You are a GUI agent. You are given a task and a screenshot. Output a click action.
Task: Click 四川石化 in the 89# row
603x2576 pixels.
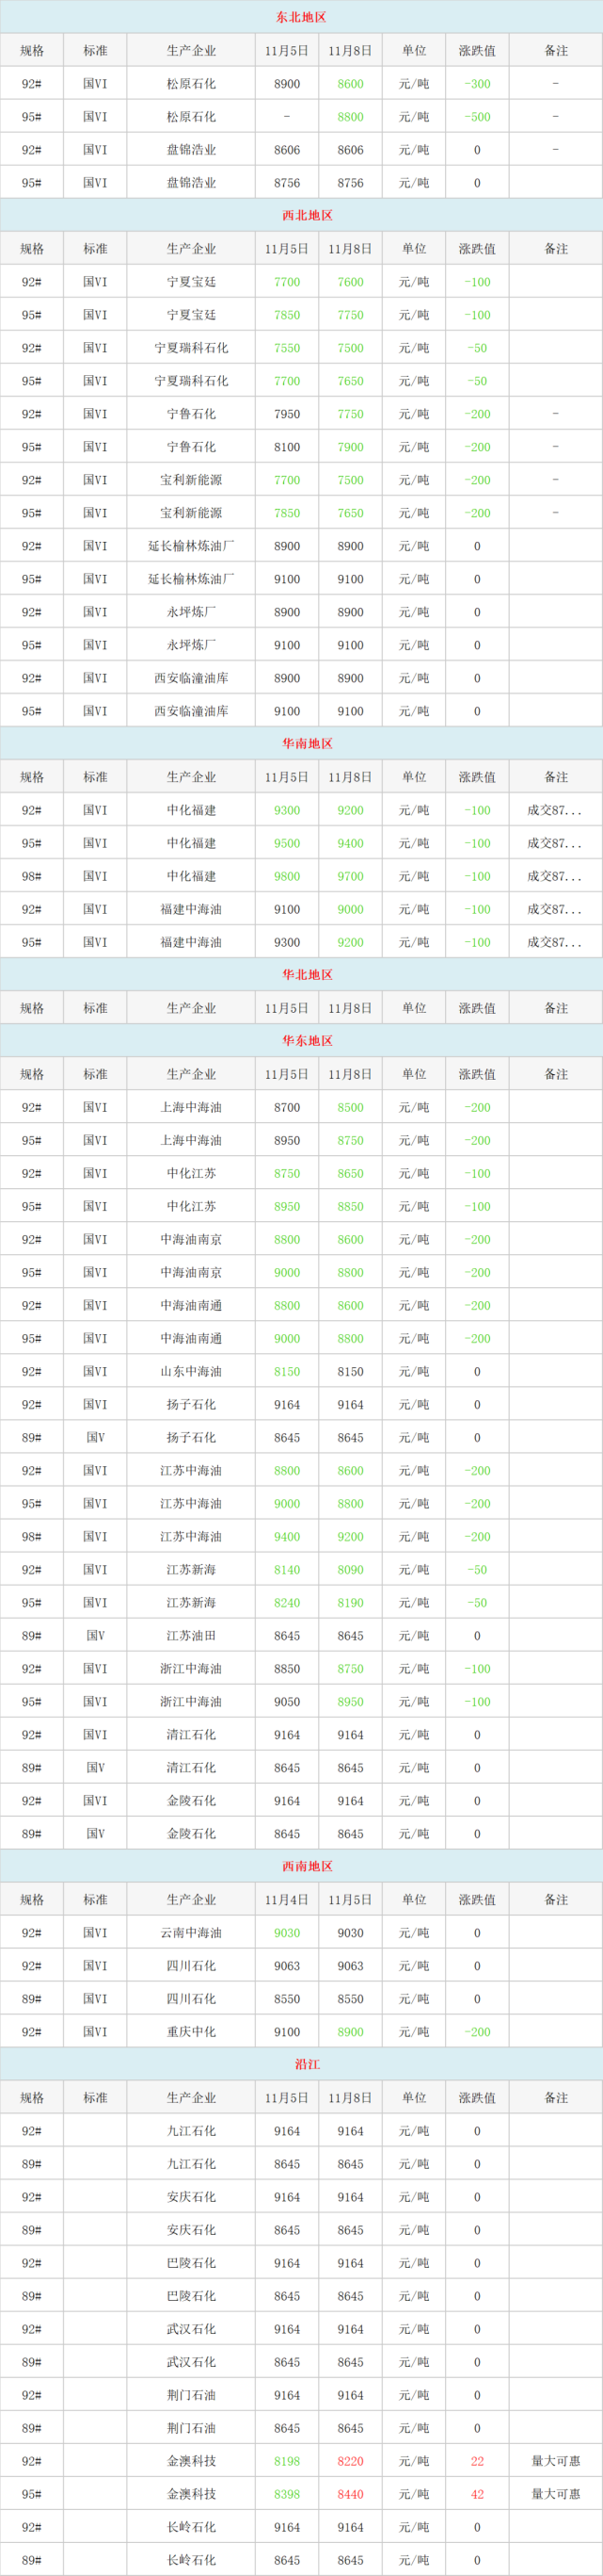pyautogui.click(x=191, y=1998)
